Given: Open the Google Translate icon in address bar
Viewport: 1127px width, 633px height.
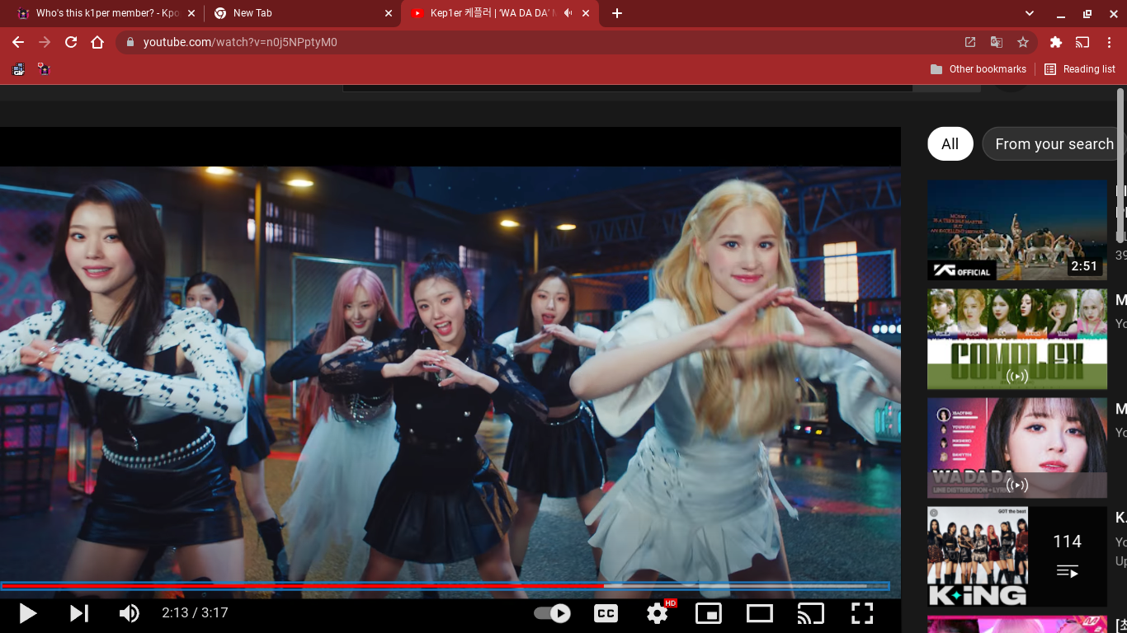Looking at the screenshot, I should tap(997, 42).
